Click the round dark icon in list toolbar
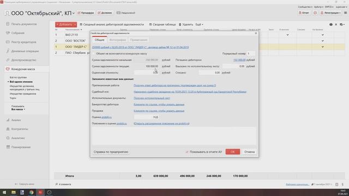The width and height of the screenshot is (349, 196). pyautogui.click(x=331, y=24)
